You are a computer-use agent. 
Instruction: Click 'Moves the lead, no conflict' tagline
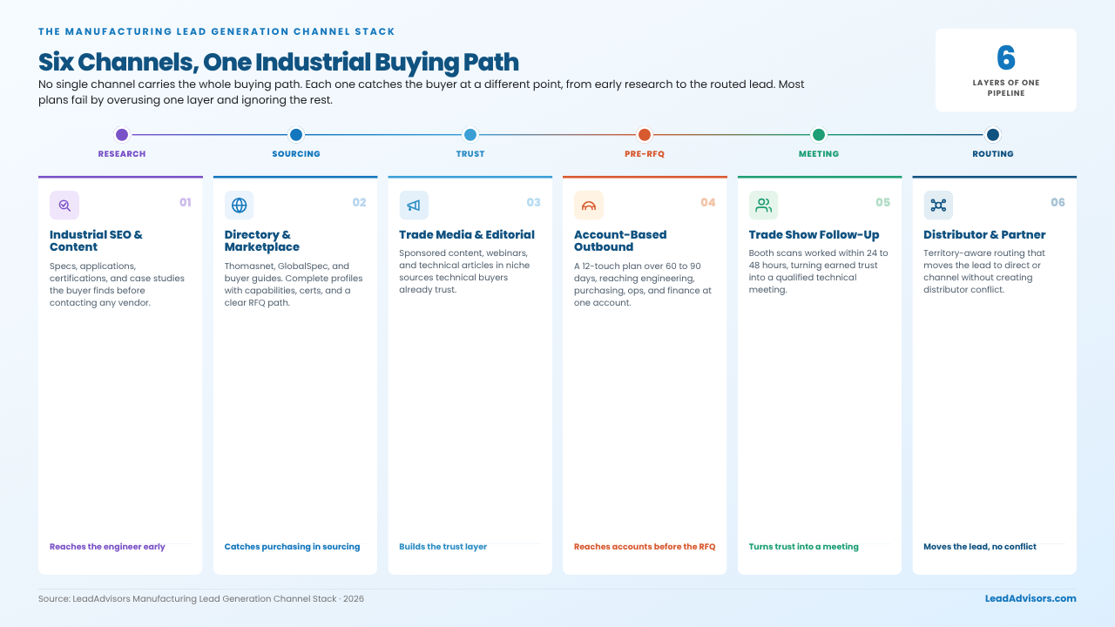point(980,547)
